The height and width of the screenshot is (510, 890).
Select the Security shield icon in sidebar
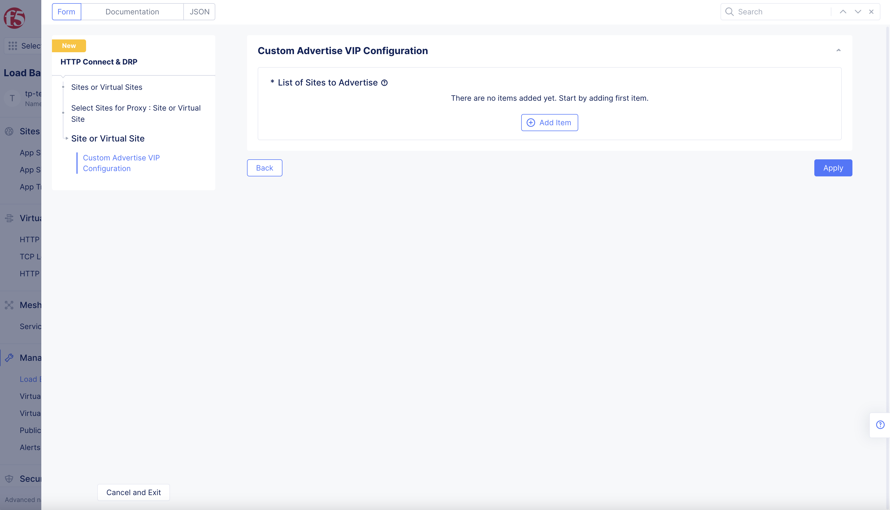click(x=9, y=479)
